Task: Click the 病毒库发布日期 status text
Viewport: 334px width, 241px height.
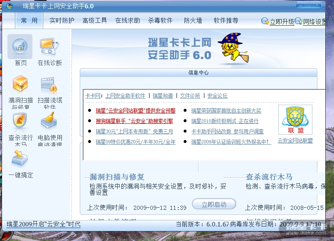Action: coord(275,224)
